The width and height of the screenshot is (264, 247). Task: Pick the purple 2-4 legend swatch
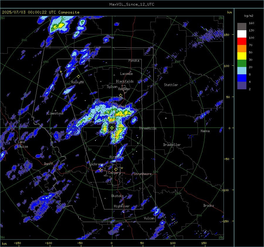point(242,85)
